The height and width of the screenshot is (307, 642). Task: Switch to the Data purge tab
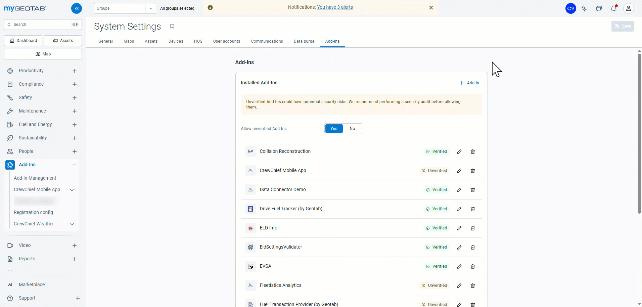pyautogui.click(x=304, y=41)
